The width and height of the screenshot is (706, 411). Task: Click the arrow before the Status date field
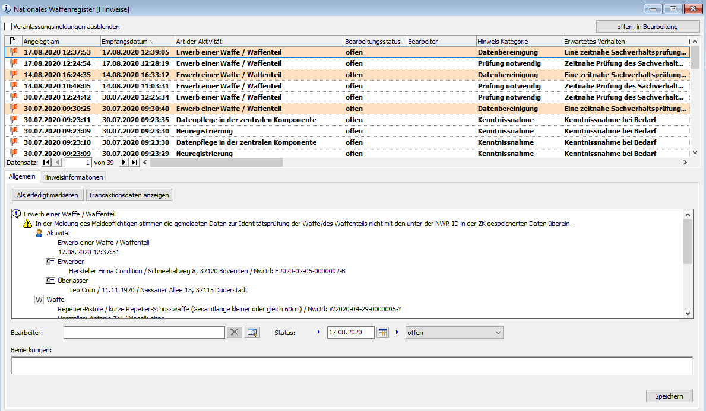(x=319, y=333)
